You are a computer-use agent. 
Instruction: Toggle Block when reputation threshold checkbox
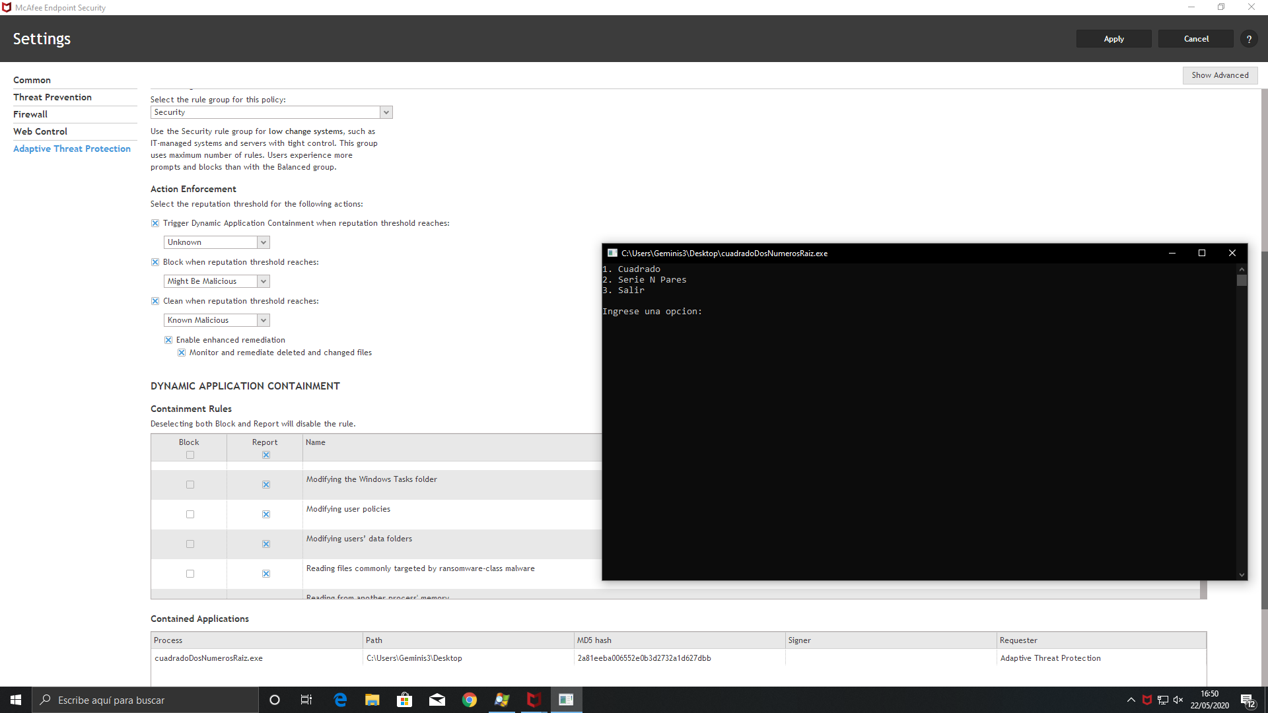[x=155, y=262]
